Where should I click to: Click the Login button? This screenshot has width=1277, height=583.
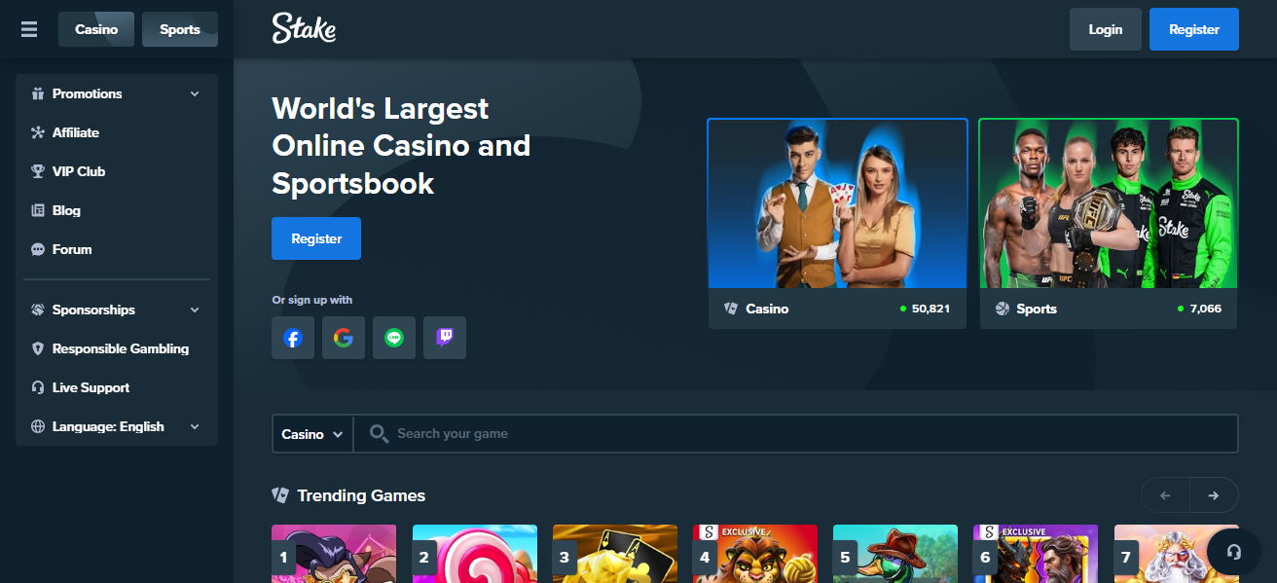[1106, 29]
